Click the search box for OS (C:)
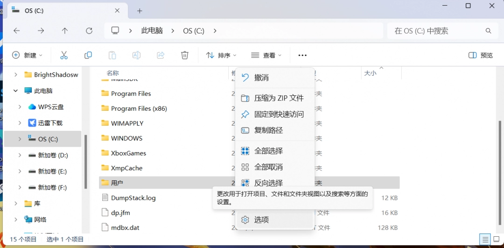 pyautogui.click(x=436, y=31)
